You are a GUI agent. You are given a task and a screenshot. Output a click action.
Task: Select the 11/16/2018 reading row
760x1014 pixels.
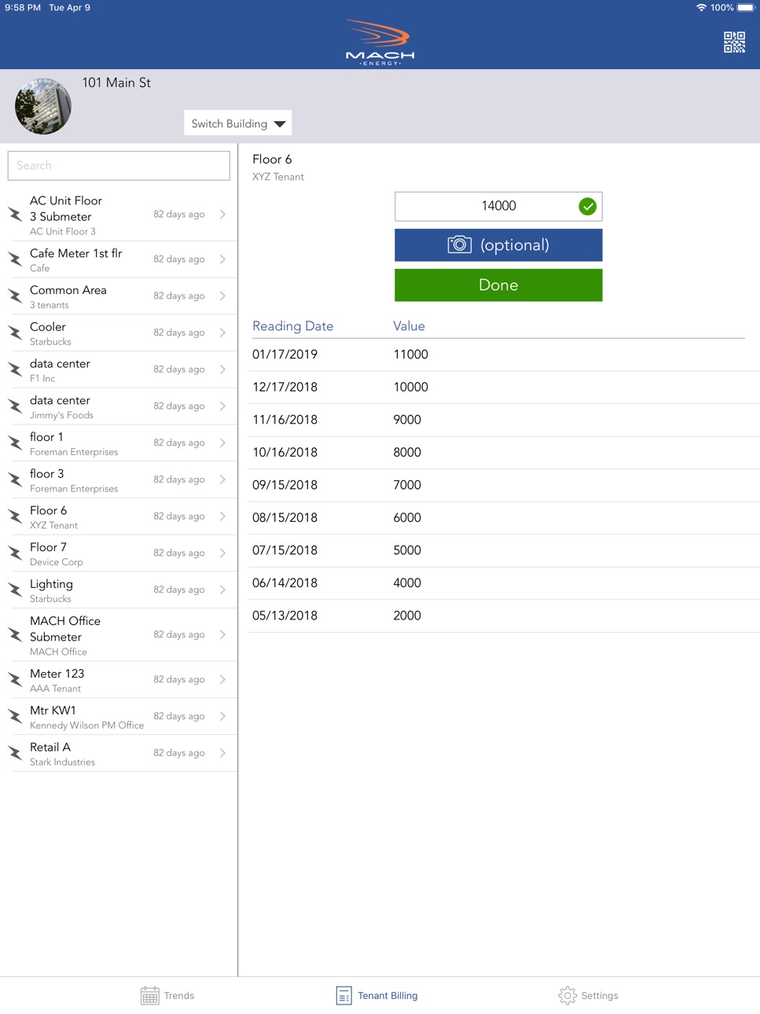pyautogui.click(x=504, y=420)
